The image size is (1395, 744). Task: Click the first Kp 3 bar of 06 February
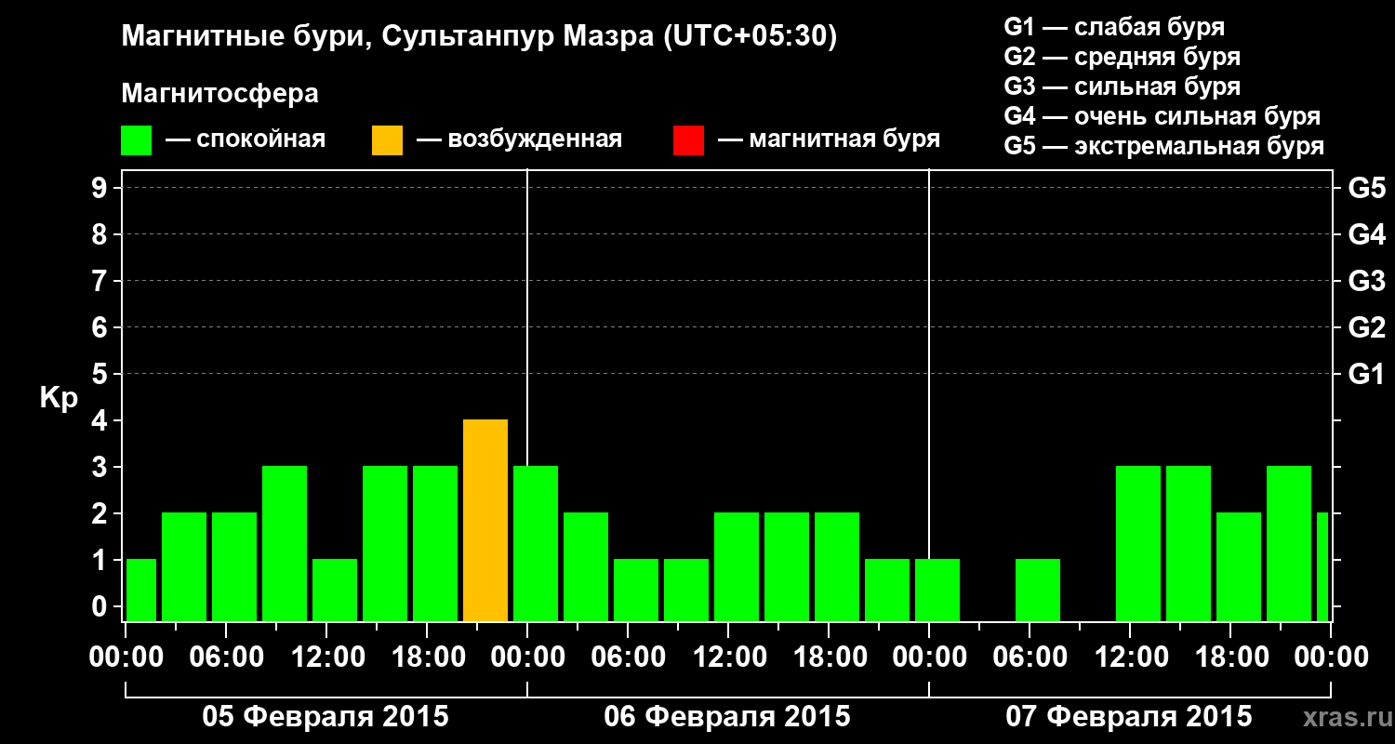(536, 544)
